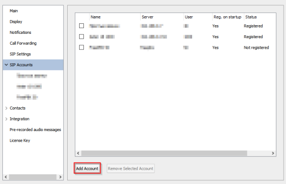
Task: Open Pre-recorded audio messages settings
Action: 35,130
